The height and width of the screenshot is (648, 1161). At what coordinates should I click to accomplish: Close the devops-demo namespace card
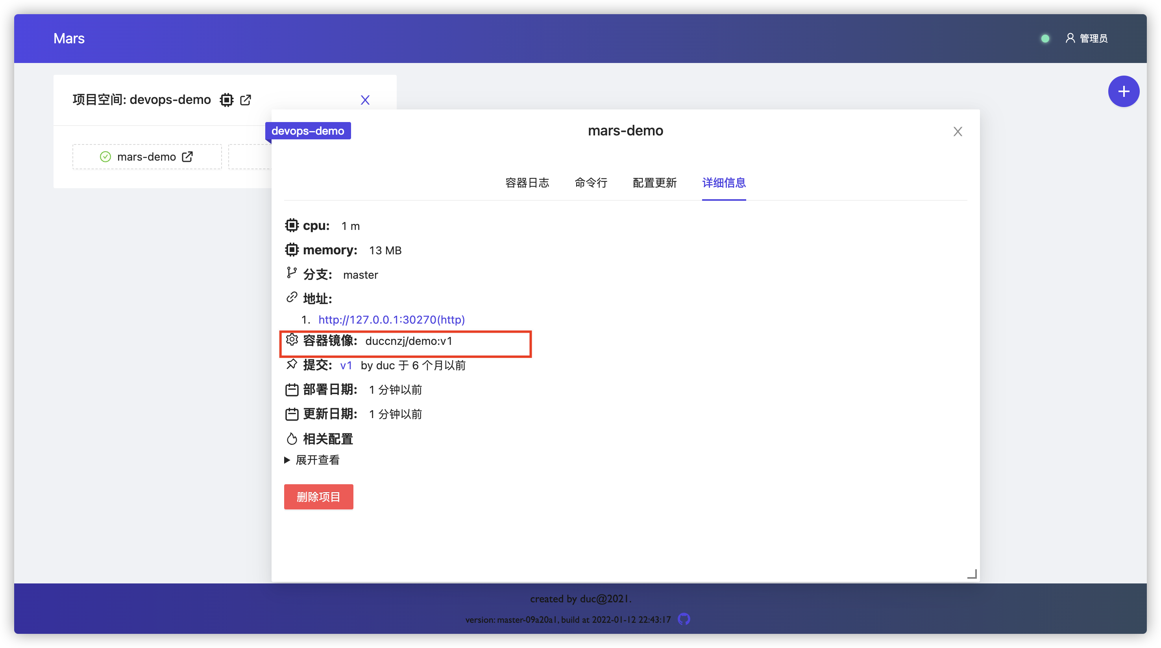pos(365,100)
